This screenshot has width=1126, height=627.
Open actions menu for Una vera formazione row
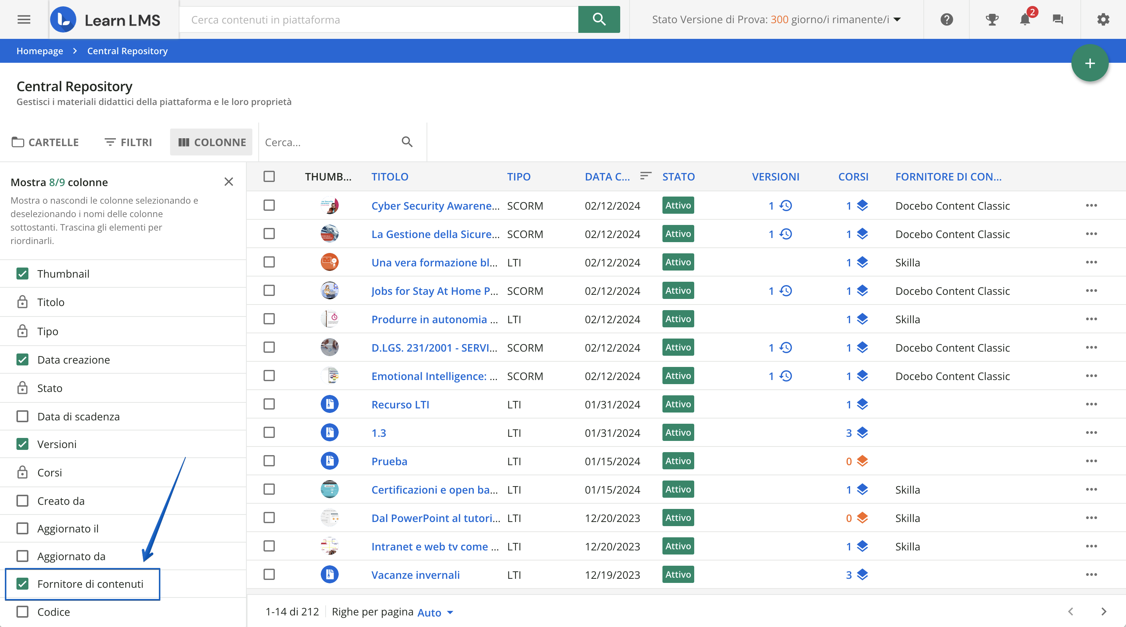click(1092, 262)
